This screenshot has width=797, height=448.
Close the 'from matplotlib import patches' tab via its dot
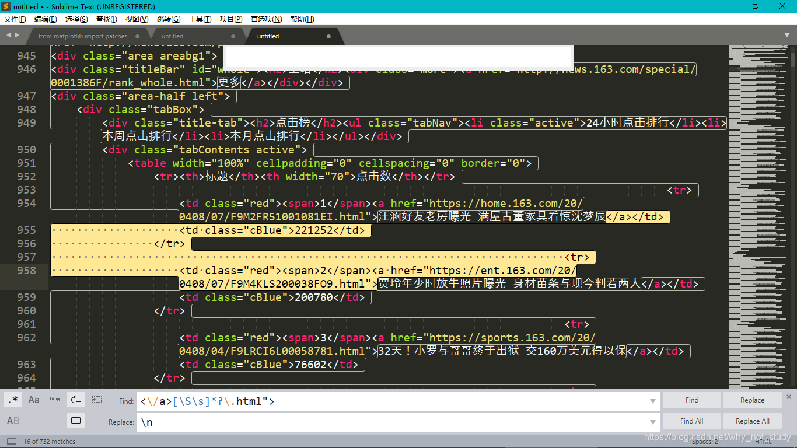[x=137, y=36]
